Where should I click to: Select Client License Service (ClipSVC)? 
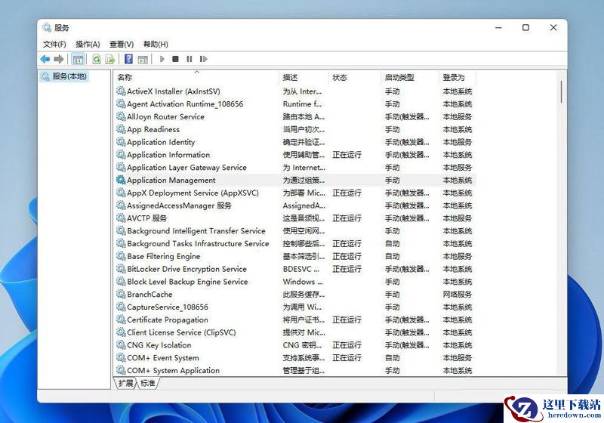[294, 332]
